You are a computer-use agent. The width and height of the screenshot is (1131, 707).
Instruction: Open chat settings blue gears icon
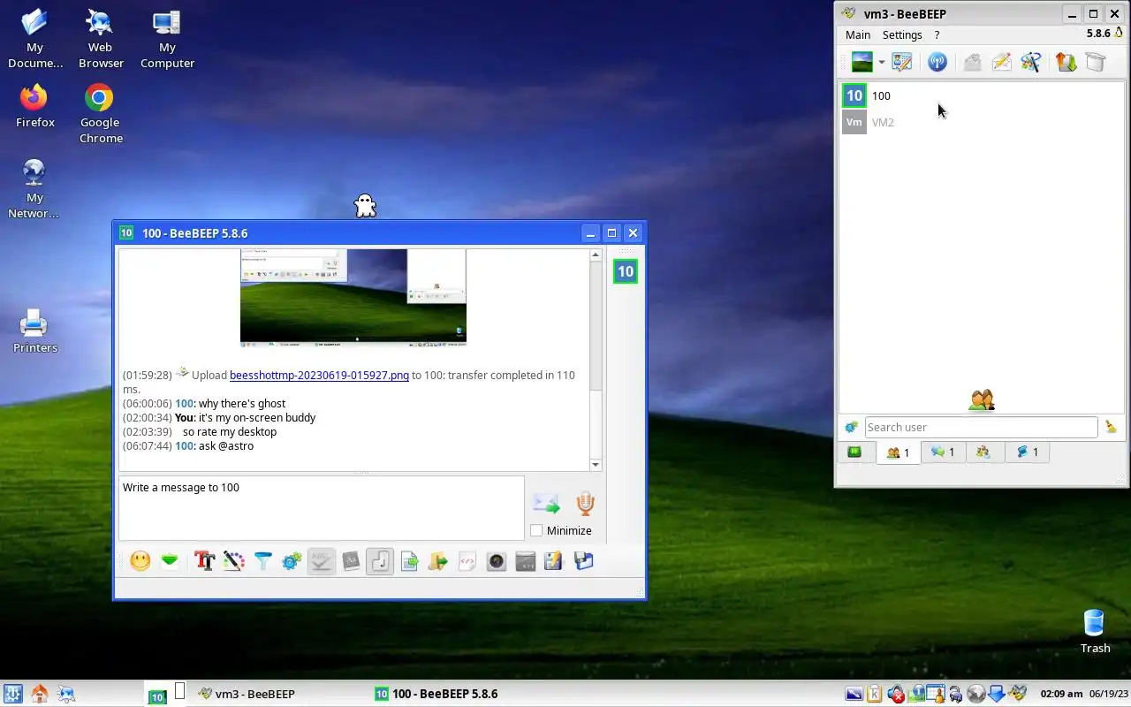coord(292,561)
